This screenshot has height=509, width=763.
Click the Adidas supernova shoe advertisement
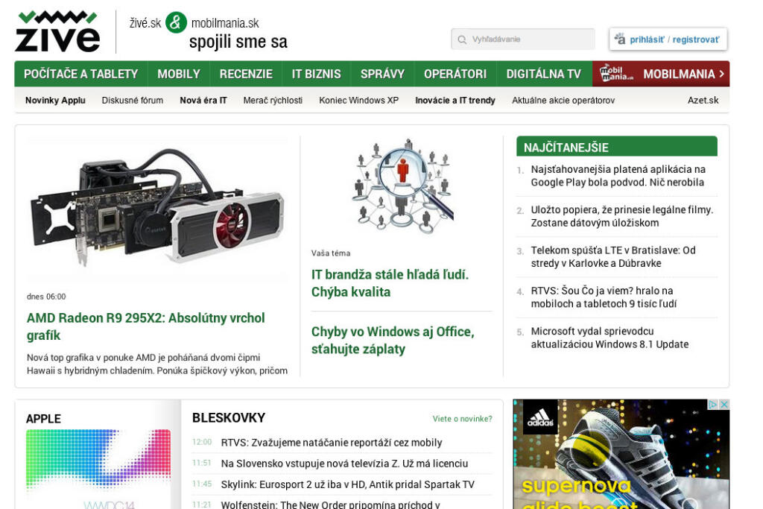(621, 454)
